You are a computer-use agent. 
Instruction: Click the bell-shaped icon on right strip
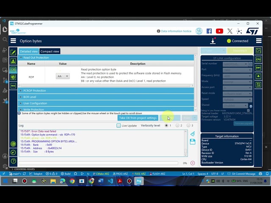coord(258,76)
